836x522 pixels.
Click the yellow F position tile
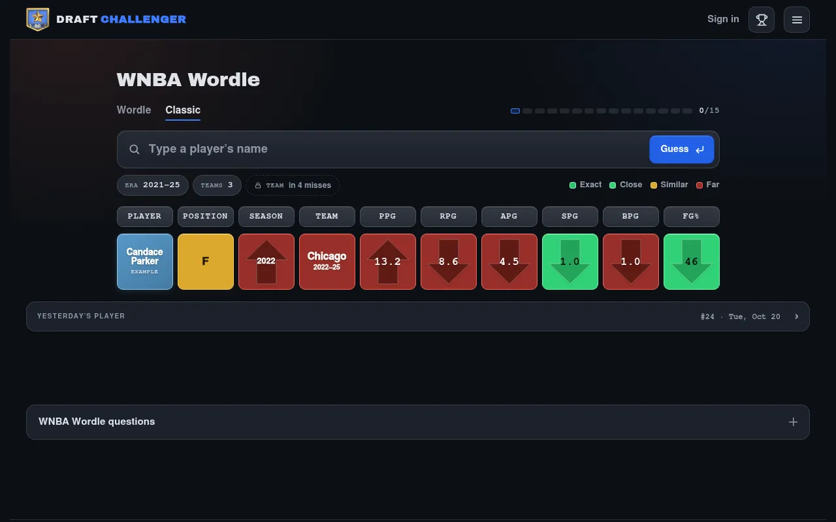click(x=206, y=262)
